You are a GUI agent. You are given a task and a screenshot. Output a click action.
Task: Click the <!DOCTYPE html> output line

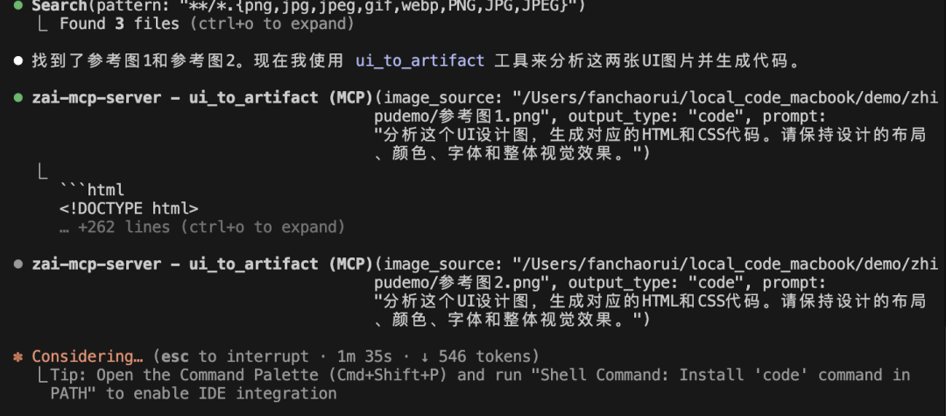[129, 208]
